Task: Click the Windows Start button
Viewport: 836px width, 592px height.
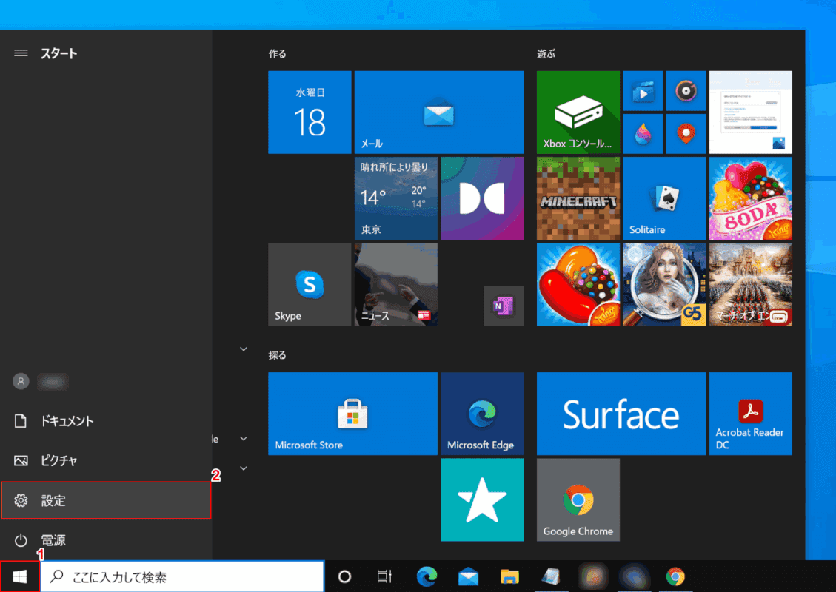Action: click(x=20, y=576)
